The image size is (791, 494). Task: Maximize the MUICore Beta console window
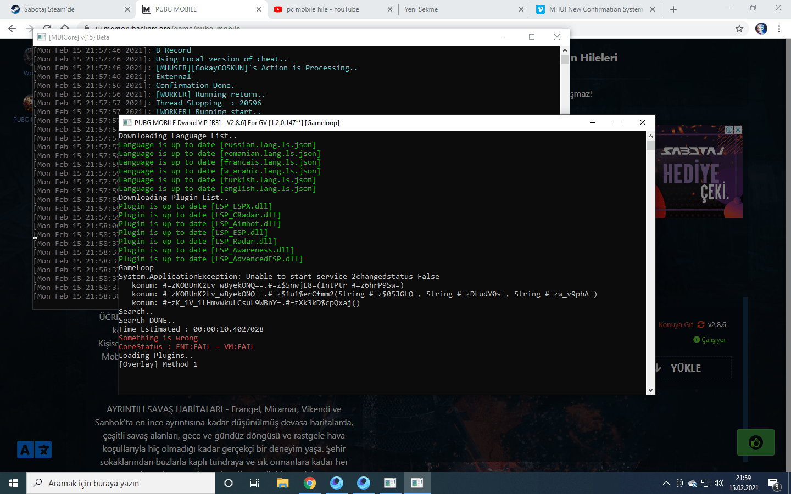coord(532,37)
